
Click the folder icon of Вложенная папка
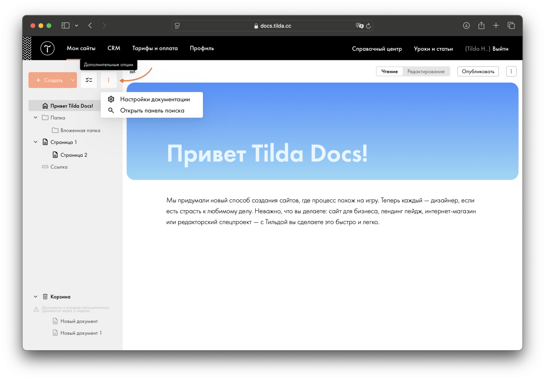55,130
